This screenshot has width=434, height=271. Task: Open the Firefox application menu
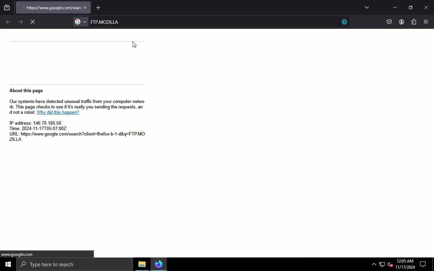tap(426, 22)
